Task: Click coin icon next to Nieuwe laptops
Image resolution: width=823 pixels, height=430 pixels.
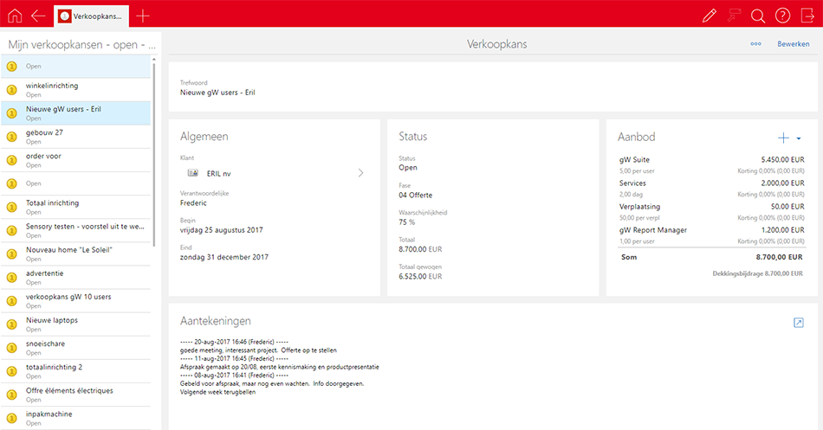Action: tap(11, 324)
